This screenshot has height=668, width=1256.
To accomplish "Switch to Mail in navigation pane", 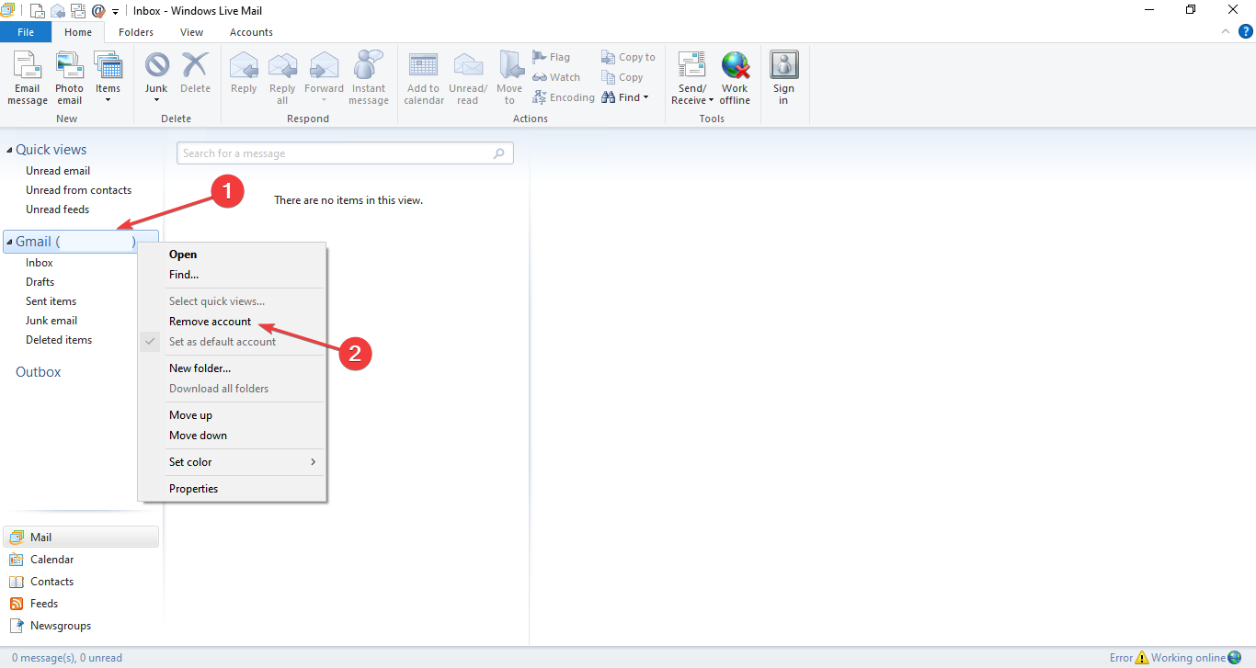I will (x=81, y=538).
